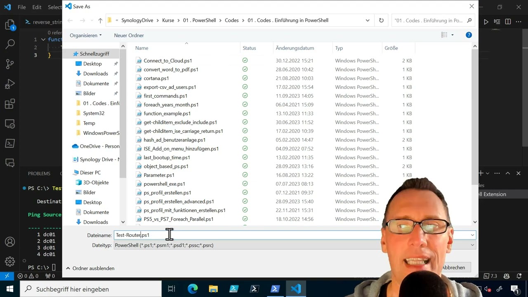Screen dimensions: 528x297
Task: Switch to the PROBLEMS panel tab
Action: click(x=39, y=173)
